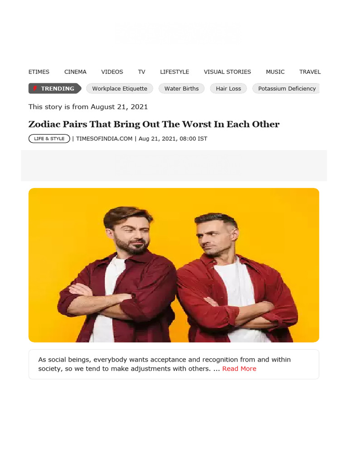Switch to the MUSIC section
Image resolution: width=348 pixels, height=464 pixels.
coord(275,72)
